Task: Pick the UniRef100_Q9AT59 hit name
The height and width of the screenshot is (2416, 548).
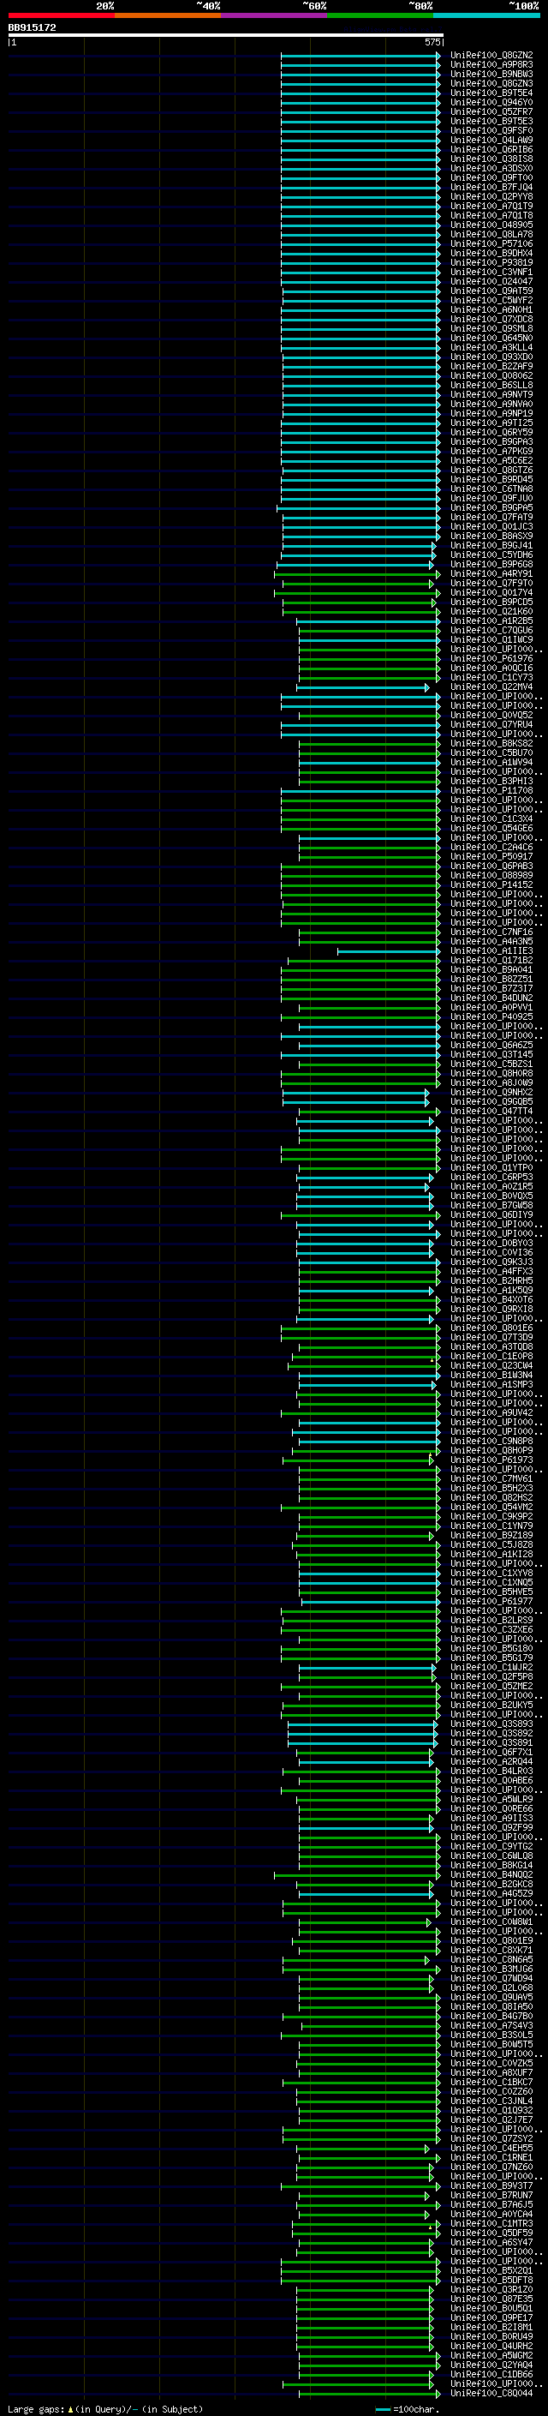Action: [x=491, y=291]
